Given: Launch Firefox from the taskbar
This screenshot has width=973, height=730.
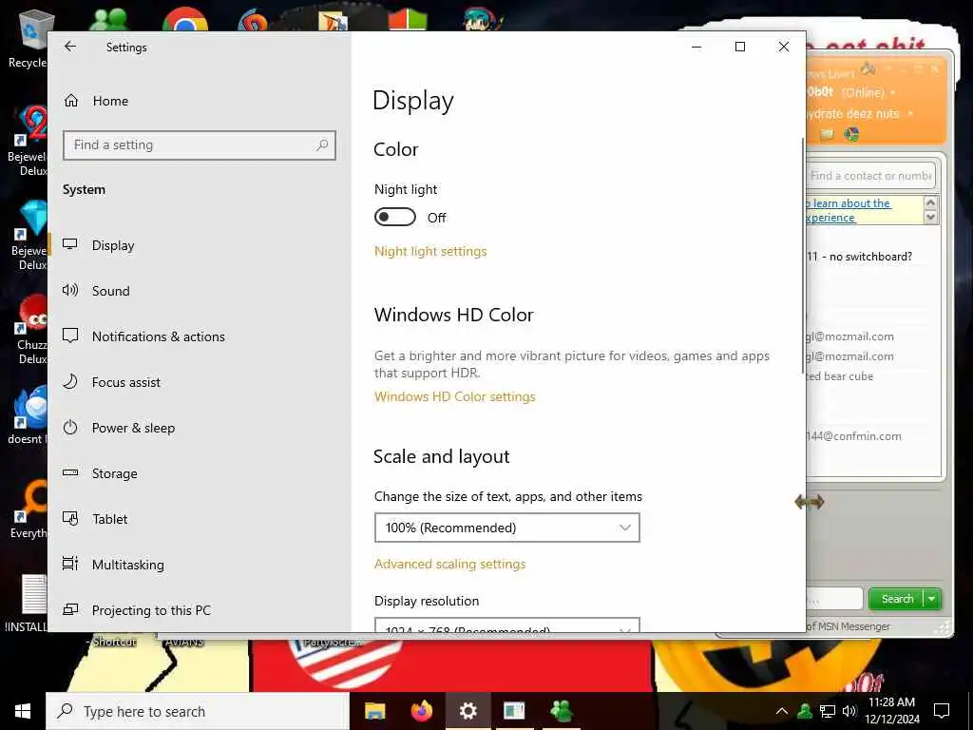Looking at the screenshot, I should tap(422, 711).
